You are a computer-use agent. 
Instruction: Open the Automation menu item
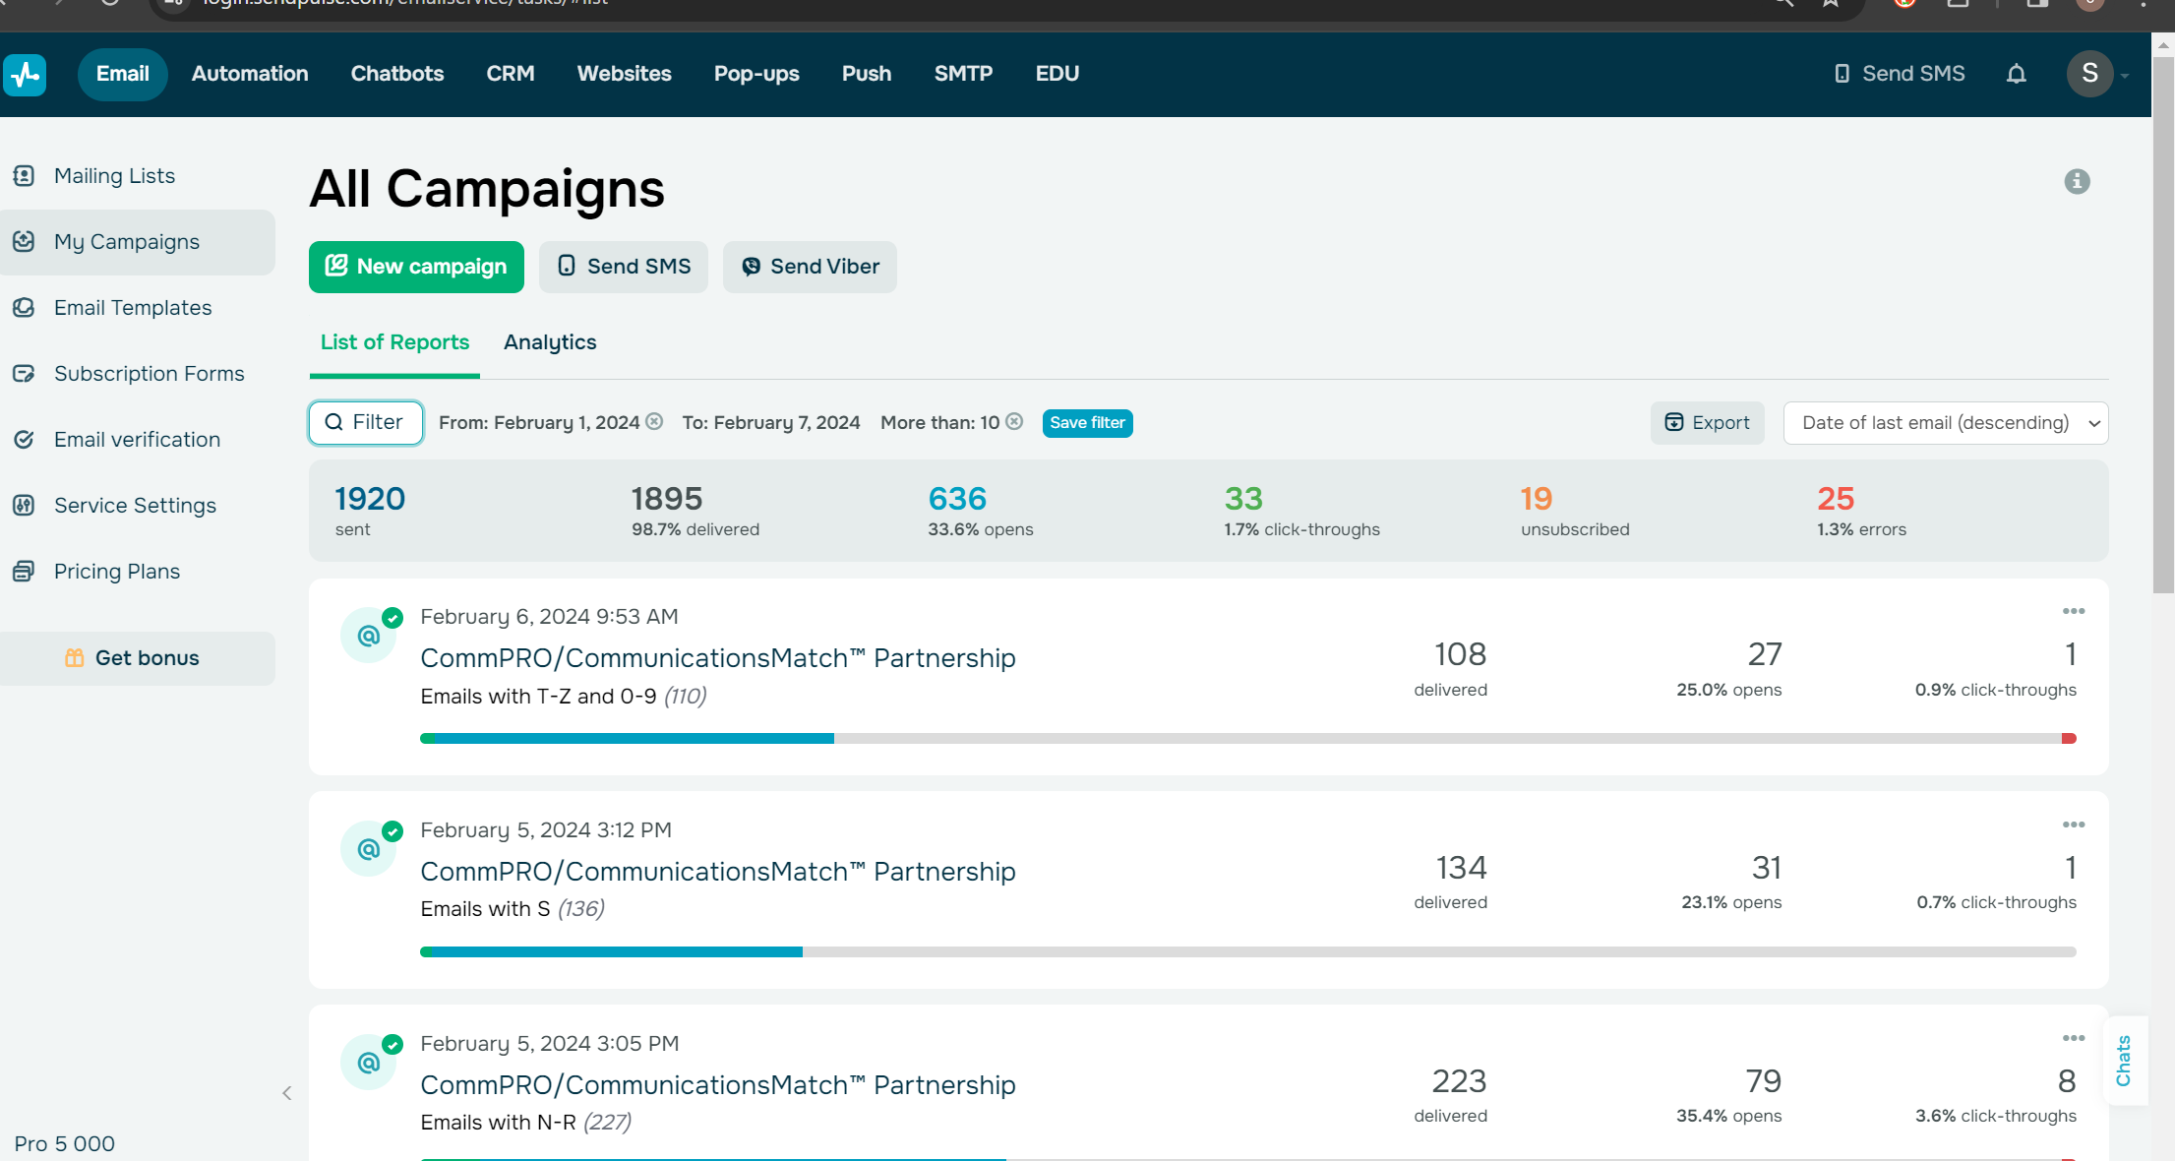[x=250, y=74]
